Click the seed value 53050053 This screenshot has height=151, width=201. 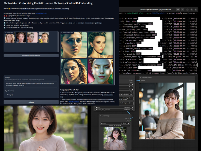127,107
